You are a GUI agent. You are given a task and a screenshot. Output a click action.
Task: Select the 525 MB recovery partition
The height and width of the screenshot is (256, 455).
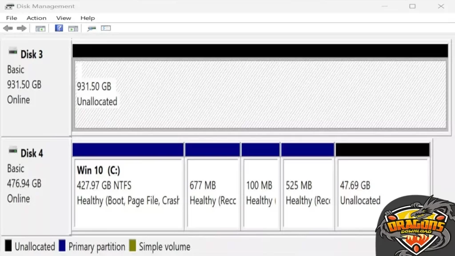(x=307, y=192)
